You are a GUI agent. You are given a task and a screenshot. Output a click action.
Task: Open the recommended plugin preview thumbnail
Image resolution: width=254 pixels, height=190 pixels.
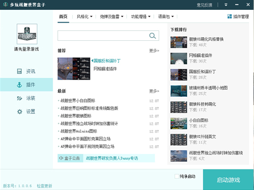coord(74,69)
